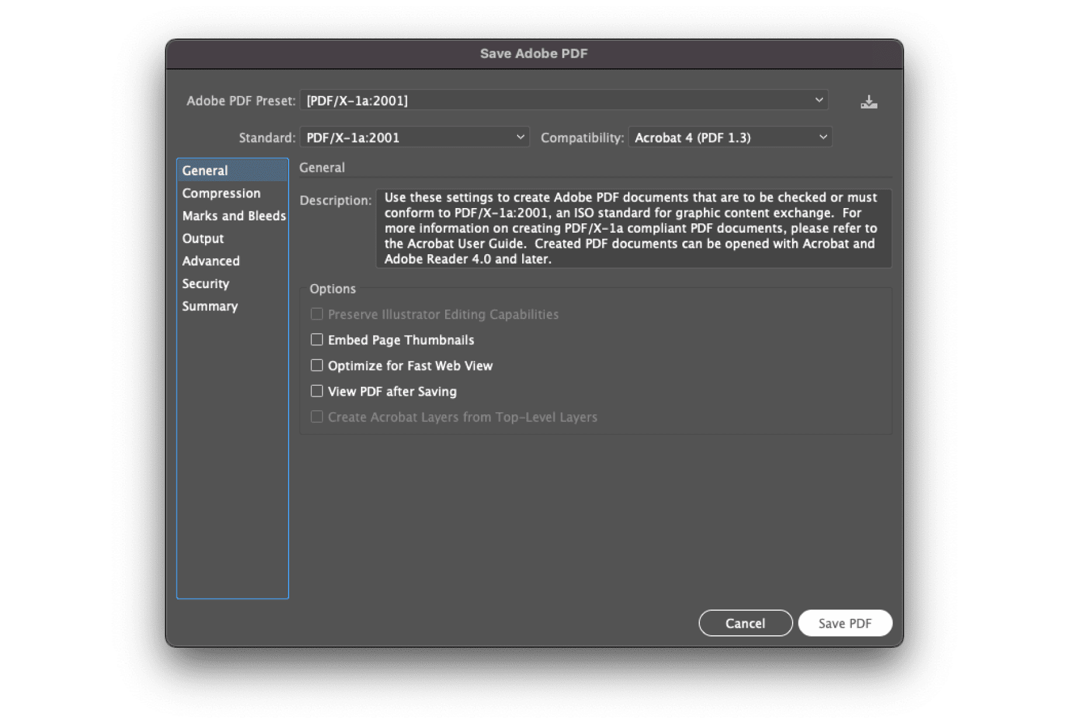
Task: Open the Standard dropdown
Action: pos(415,137)
